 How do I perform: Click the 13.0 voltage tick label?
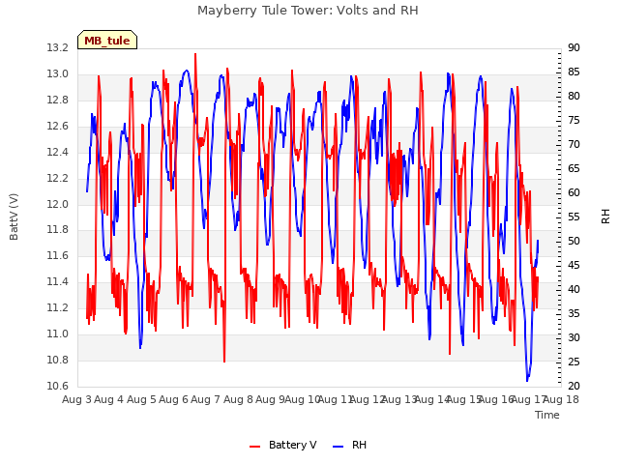[58, 74]
